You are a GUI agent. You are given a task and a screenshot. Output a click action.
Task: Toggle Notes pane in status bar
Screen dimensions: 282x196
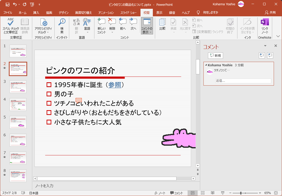click(160, 193)
